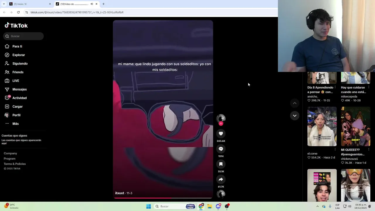This screenshot has height=211, width=375.
Task: Open comments on the video
Action: [x=221, y=149]
